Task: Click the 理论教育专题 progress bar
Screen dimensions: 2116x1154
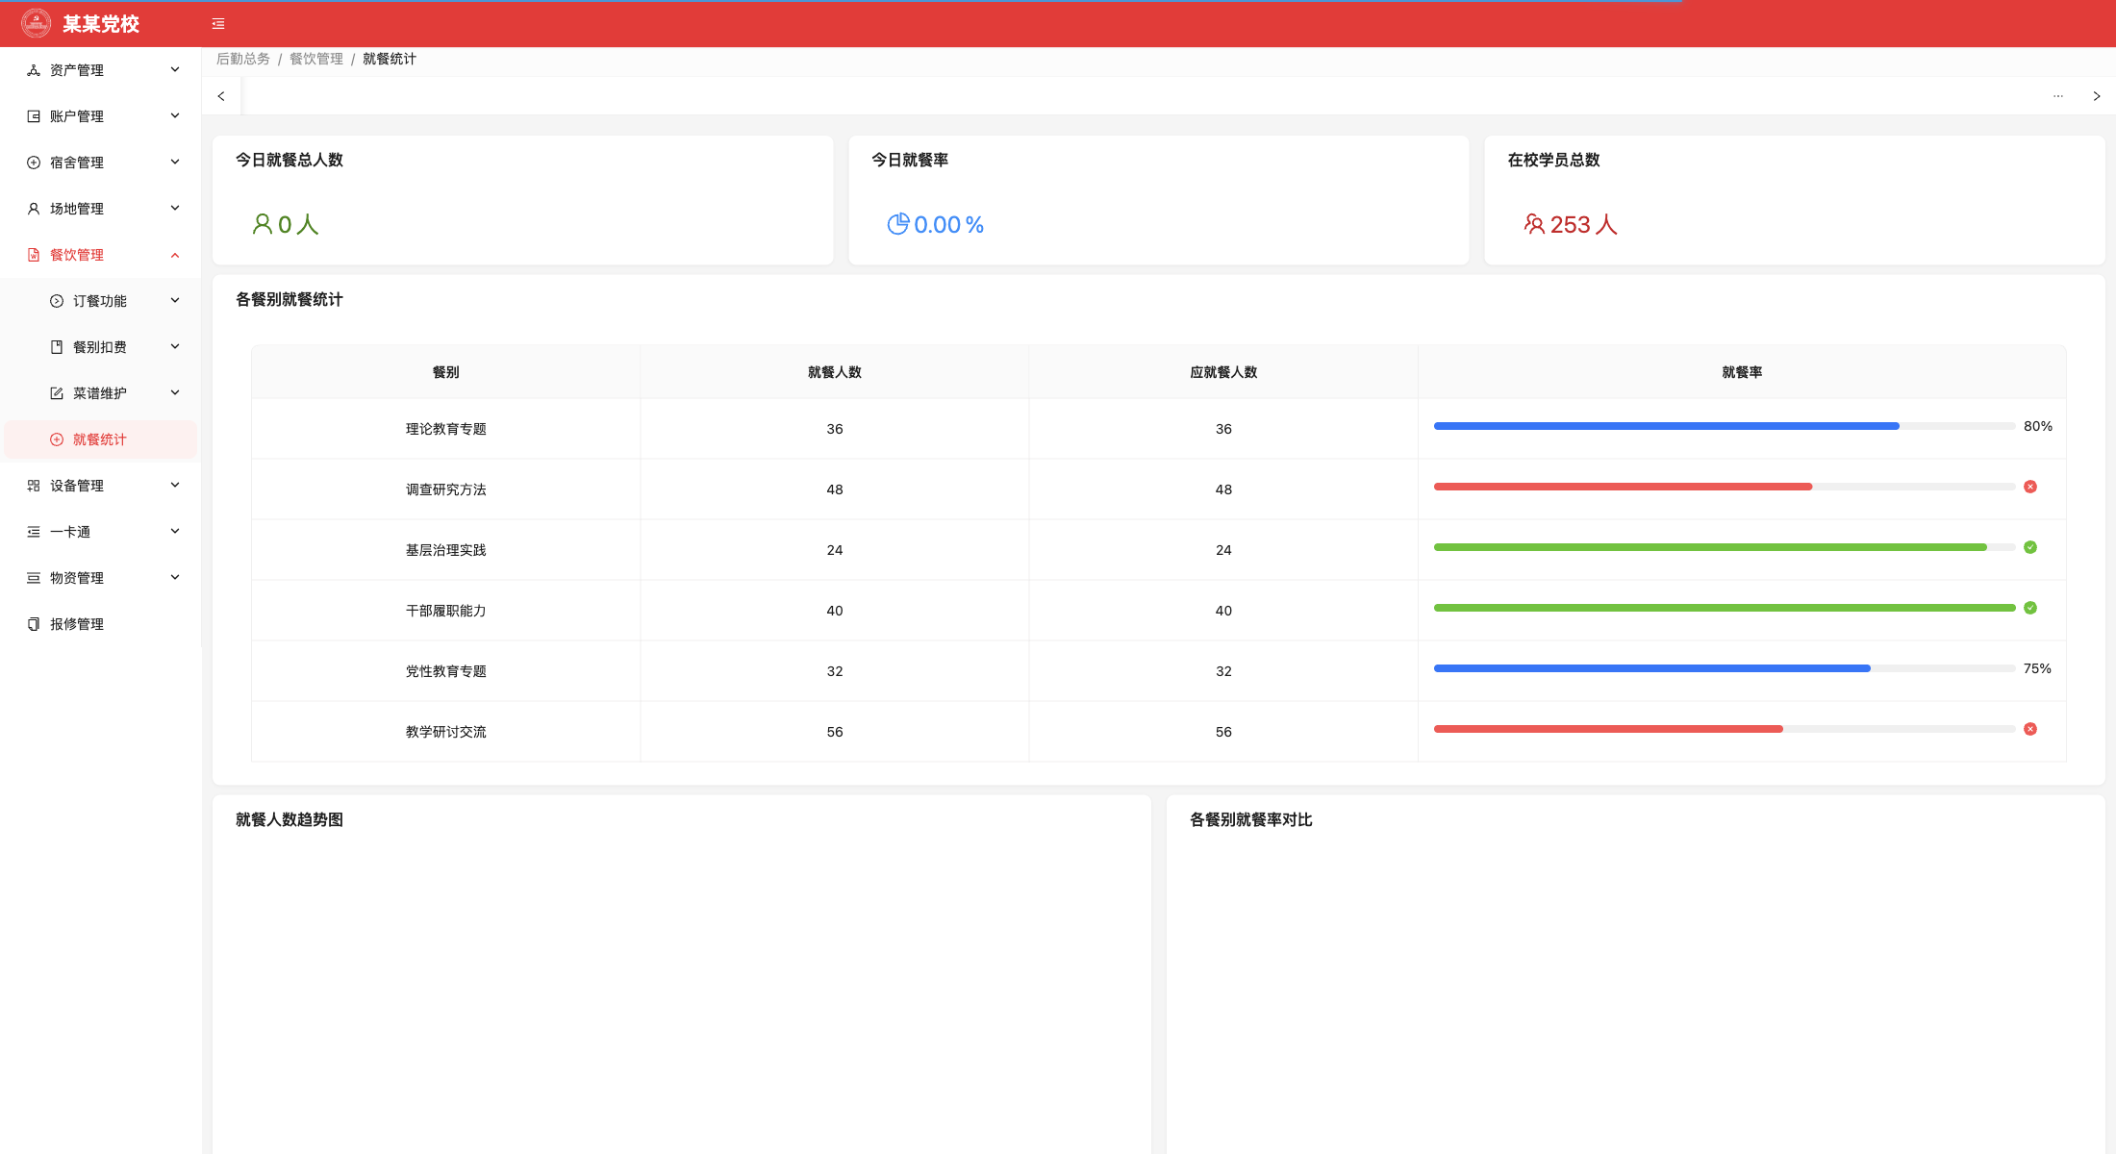Action: (x=1725, y=426)
